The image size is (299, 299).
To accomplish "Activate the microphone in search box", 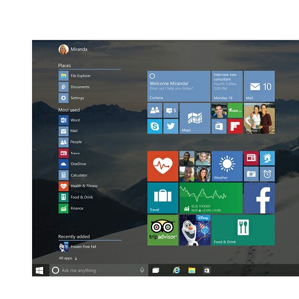I will 142,270.
